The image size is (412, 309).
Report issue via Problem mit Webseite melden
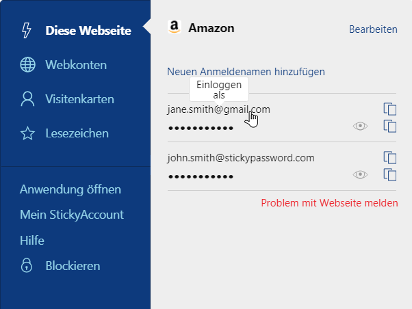tap(329, 203)
